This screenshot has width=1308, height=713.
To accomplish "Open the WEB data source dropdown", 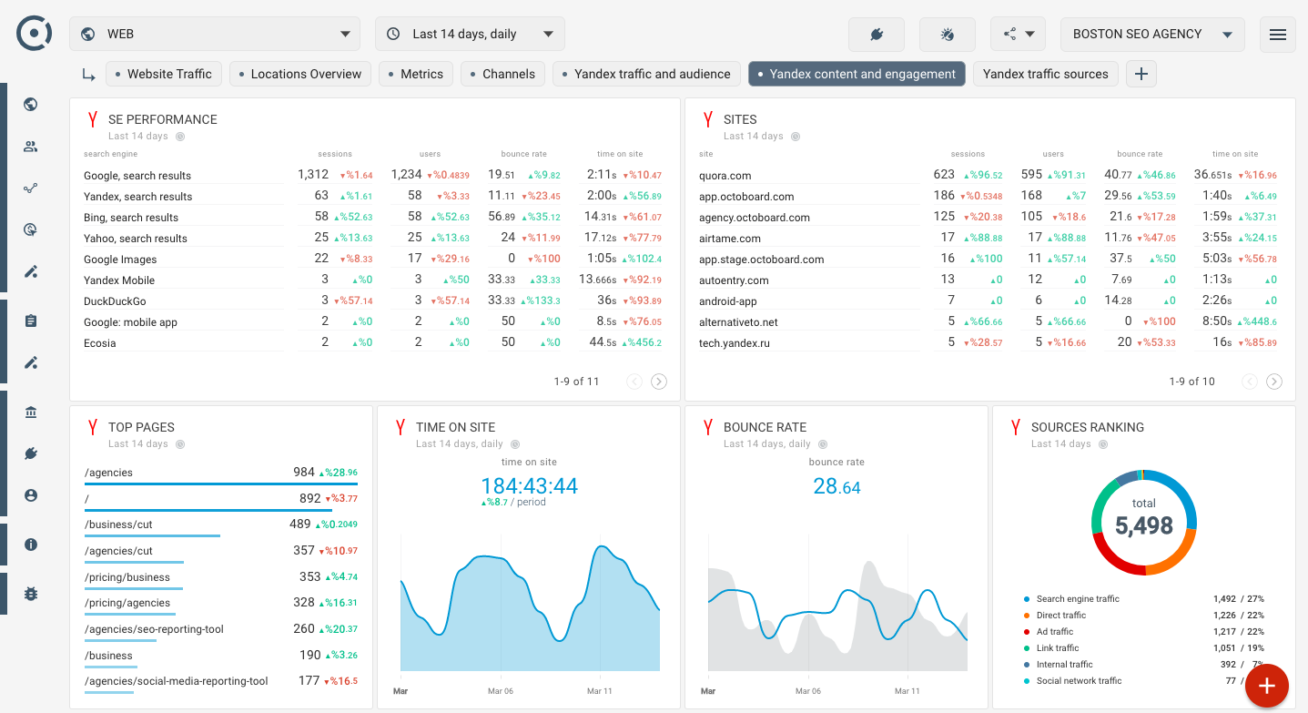I will (214, 33).
